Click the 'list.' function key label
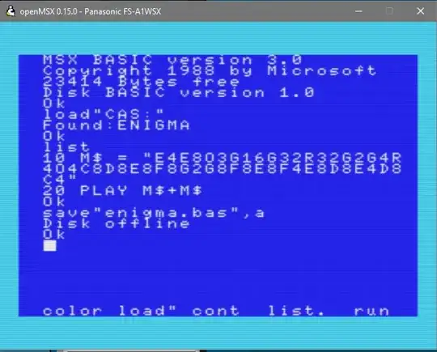 296,311
